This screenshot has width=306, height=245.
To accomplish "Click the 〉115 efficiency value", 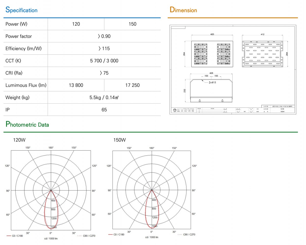I will tap(104, 48).
